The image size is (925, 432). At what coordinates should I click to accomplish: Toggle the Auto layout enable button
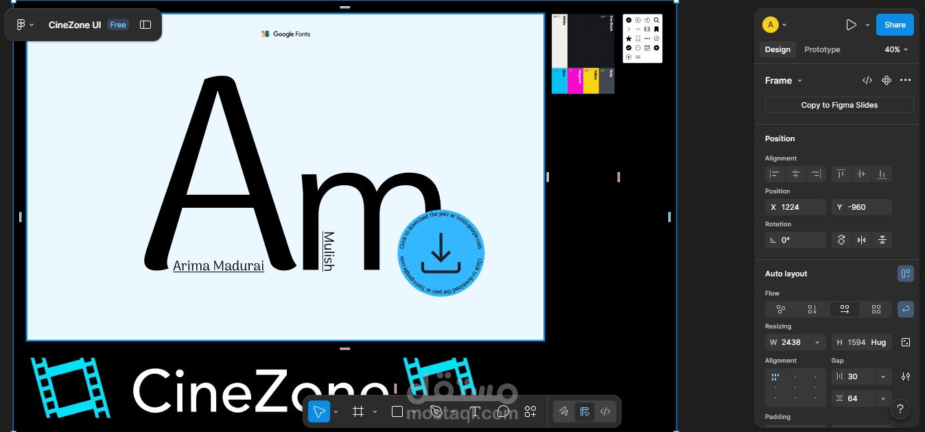pyautogui.click(x=906, y=274)
